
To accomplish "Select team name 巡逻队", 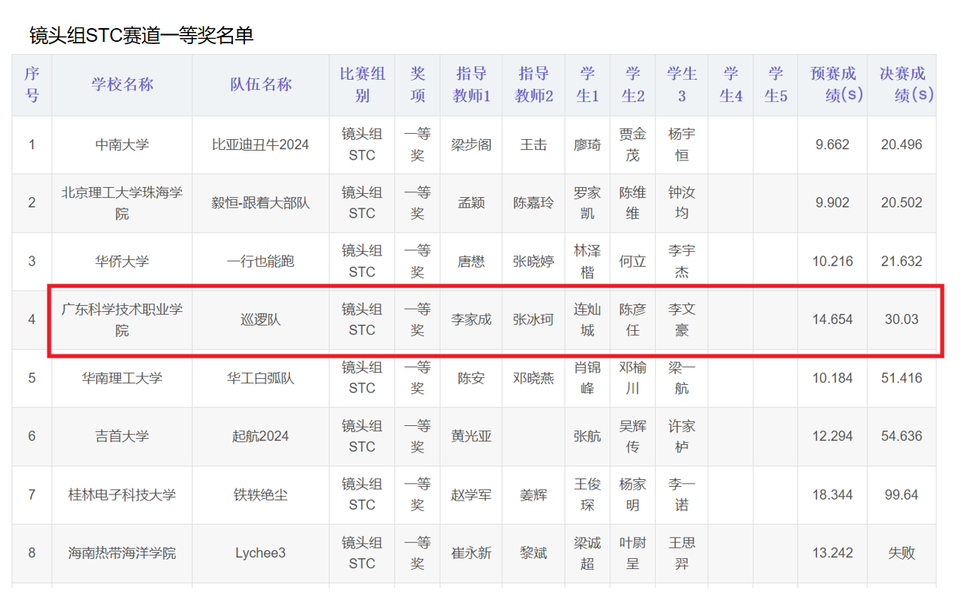I will pyautogui.click(x=261, y=320).
